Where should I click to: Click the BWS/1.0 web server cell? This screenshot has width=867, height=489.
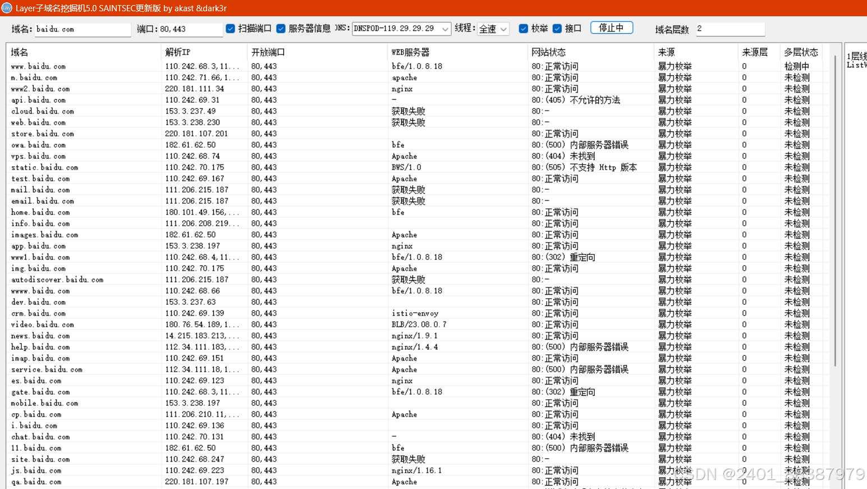point(406,167)
